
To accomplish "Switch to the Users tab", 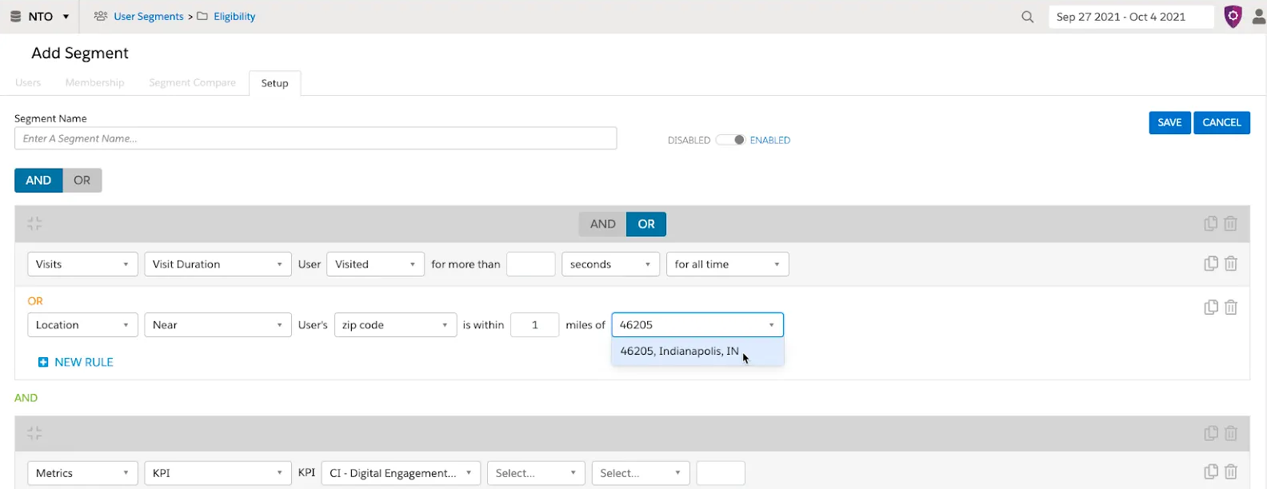I will tap(28, 83).
